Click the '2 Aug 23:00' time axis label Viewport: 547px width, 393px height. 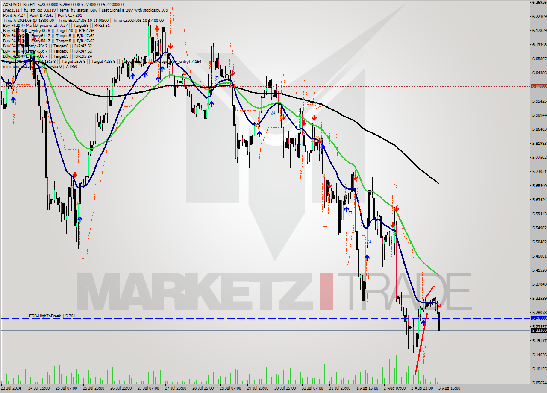[422, 388]
